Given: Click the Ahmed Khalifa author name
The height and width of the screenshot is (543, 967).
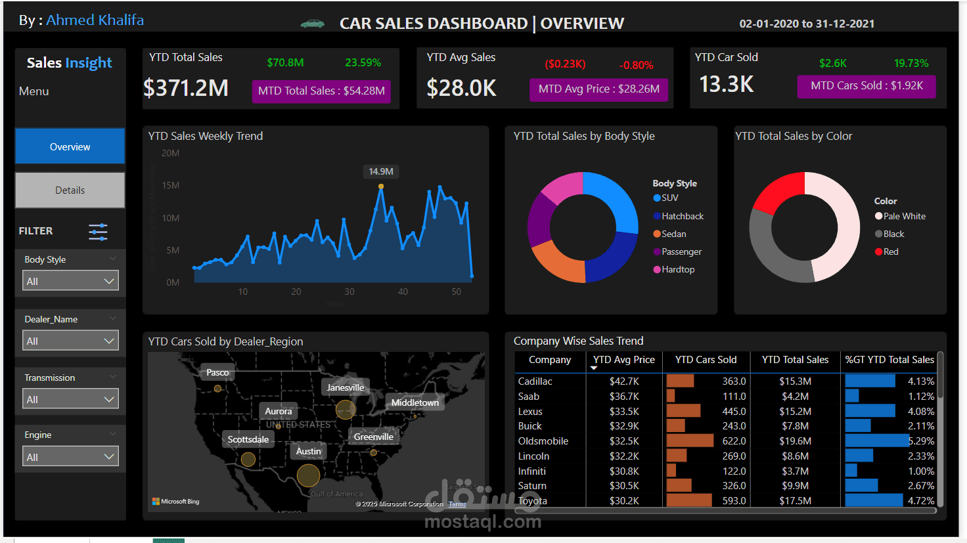Looking at the screenshot, I should 95,20.
